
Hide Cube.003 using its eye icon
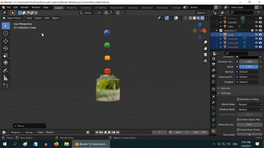pos(256,47)
